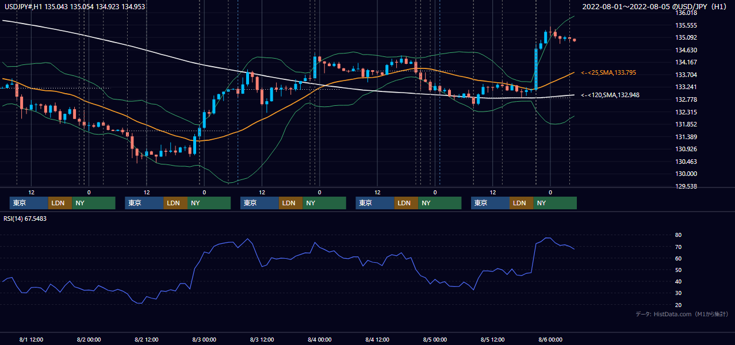Click price axis label 134.167
The width and height of the screenshot is (735, 345).
pyautogui.click(x=687, y=62)
